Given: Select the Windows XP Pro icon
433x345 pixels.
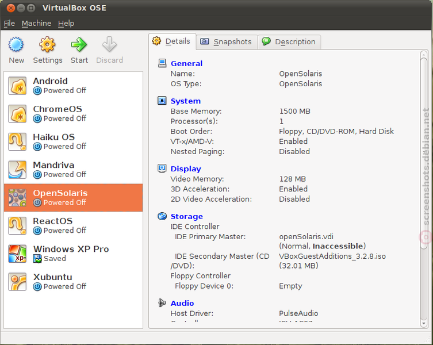Looking at the screenshot, I should (17, 254).
